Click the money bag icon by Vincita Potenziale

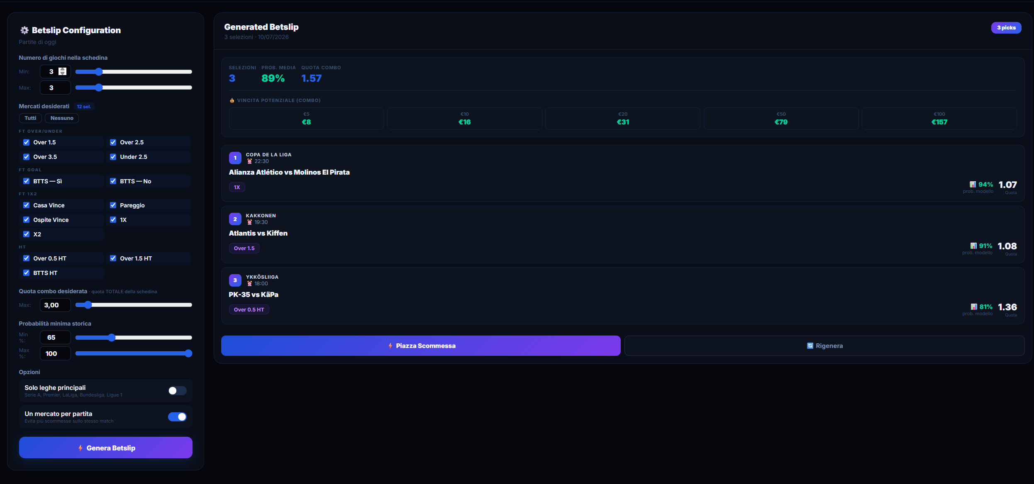232,100
